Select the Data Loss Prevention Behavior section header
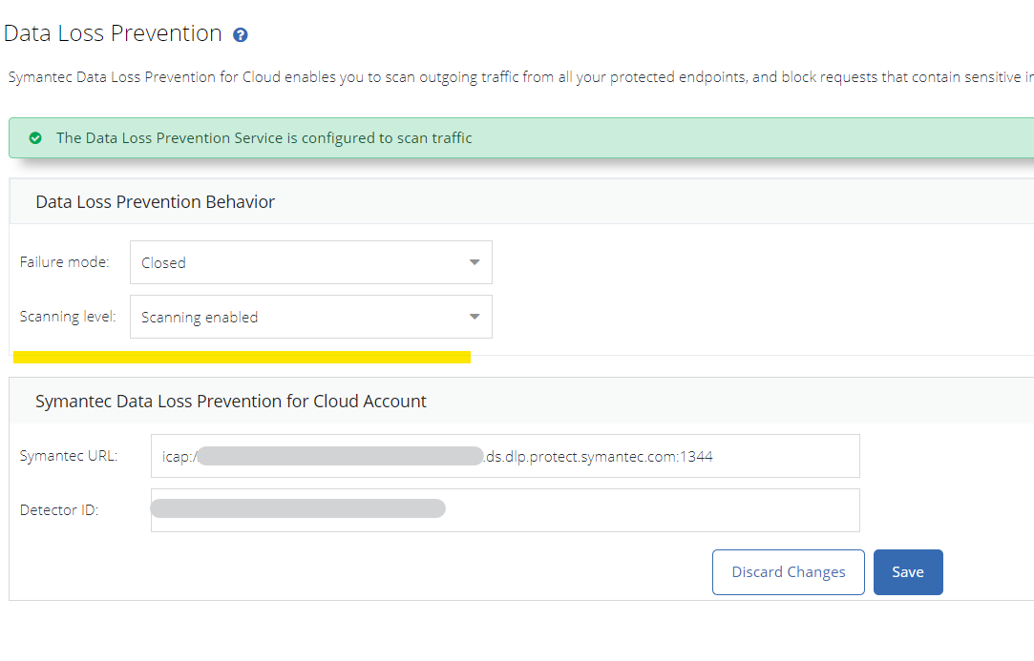Screen dimensions: 1034x661 155,202
